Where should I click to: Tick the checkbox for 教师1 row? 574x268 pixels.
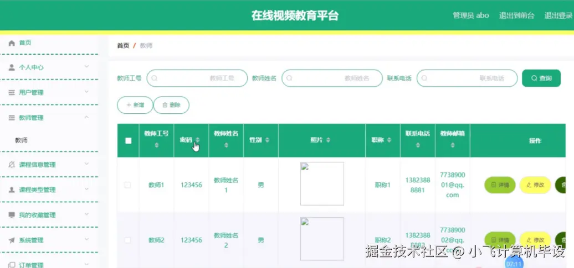coord(127,185)
